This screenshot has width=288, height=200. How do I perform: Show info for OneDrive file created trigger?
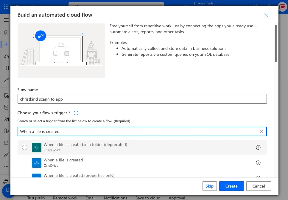click(x=258, y=163)
